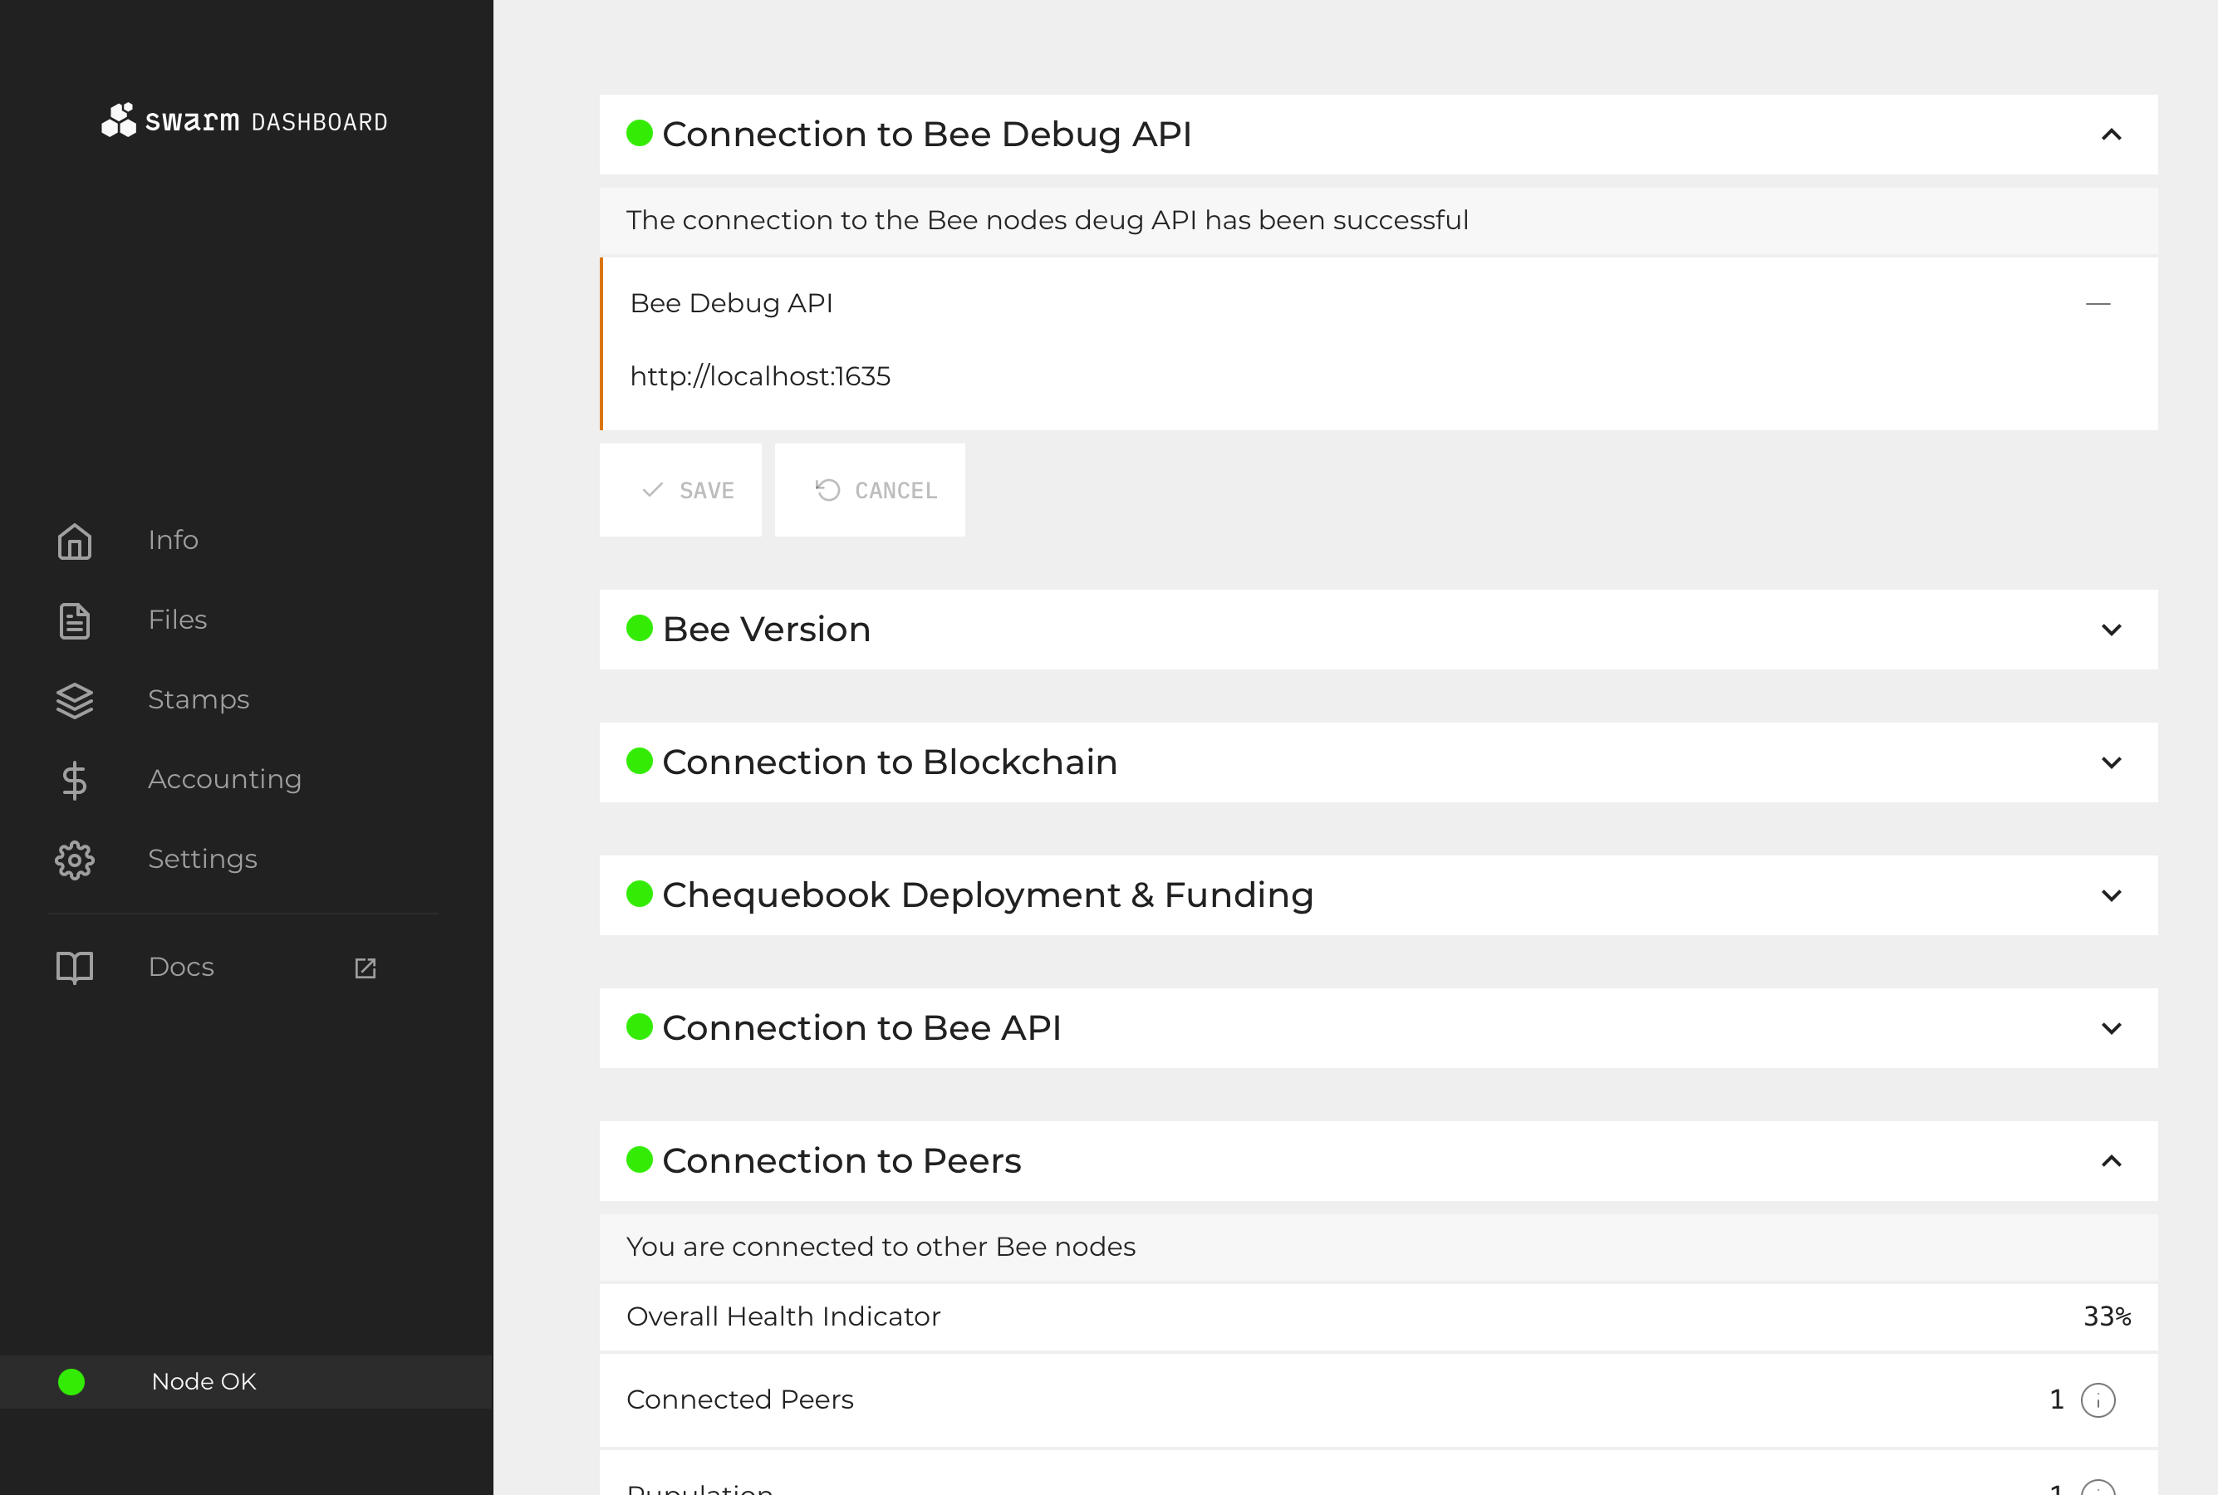Open Docs via the book icon
Screen dimensions: 2218x1495
click(x=75, y=967)
